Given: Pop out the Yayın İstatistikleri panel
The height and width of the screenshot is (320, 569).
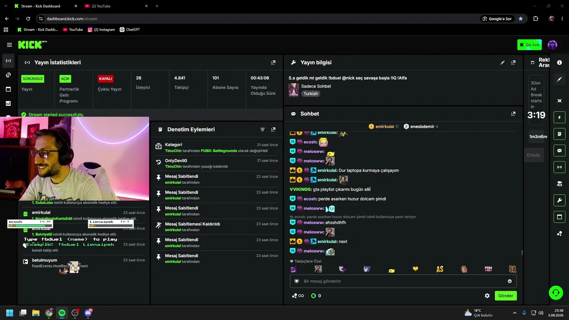Looking at the screenshot, I should coord(273,63).
